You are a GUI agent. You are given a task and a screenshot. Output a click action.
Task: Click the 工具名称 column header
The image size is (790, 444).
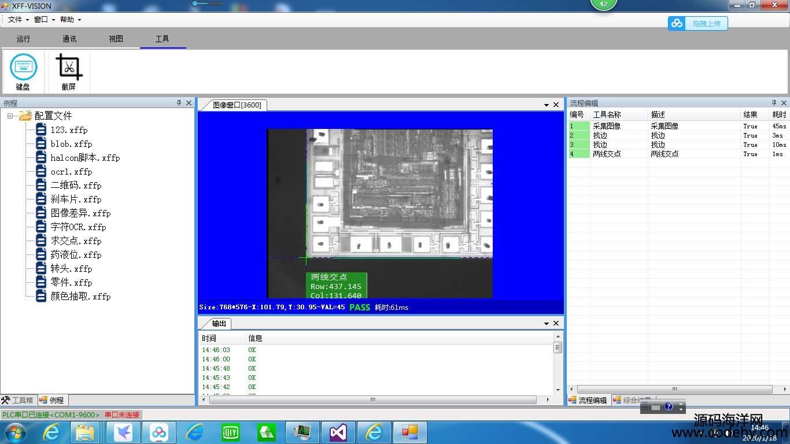pyautogui.click(x=619, y=114)
